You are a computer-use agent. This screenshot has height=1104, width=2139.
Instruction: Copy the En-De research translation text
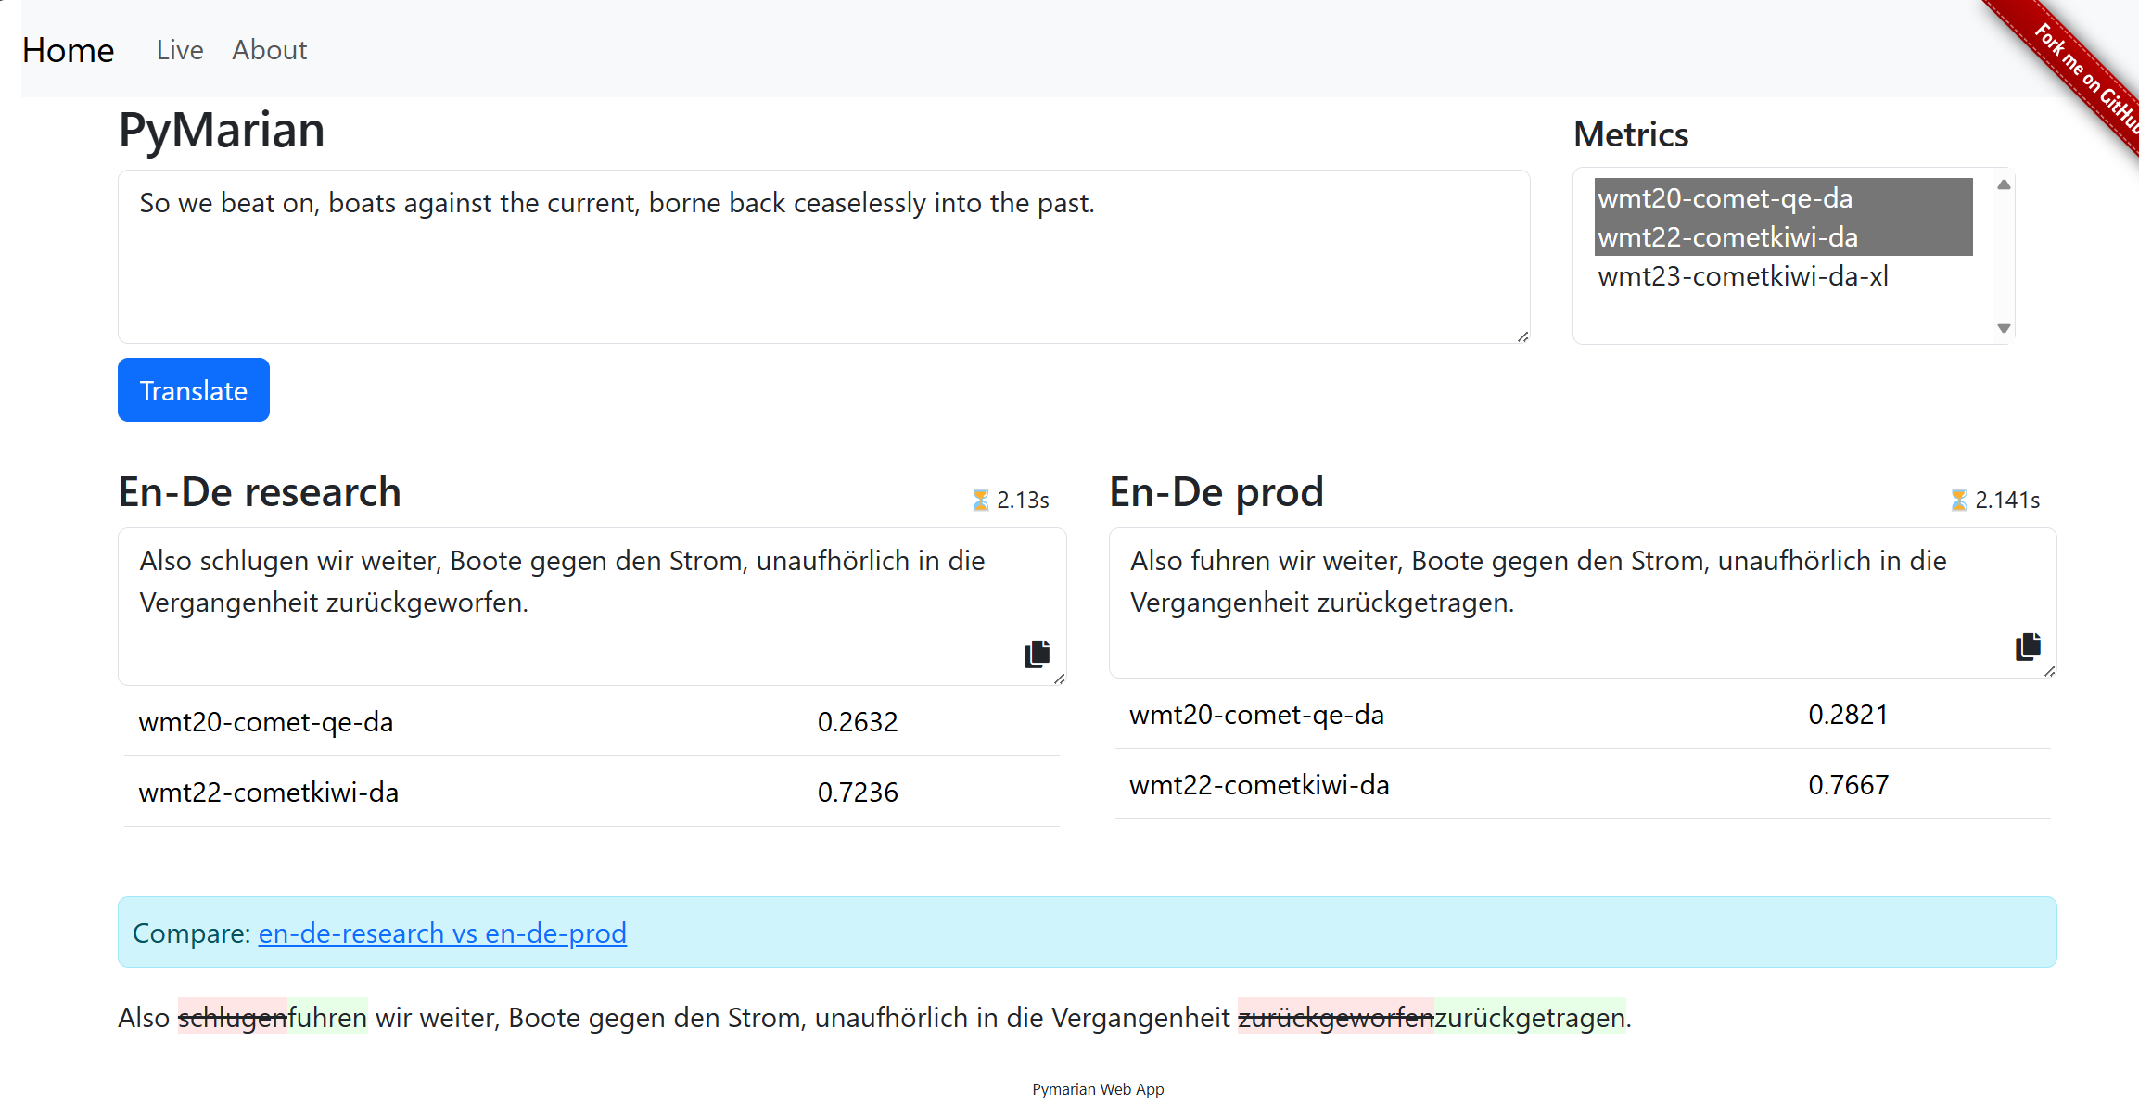(1037, 654)
